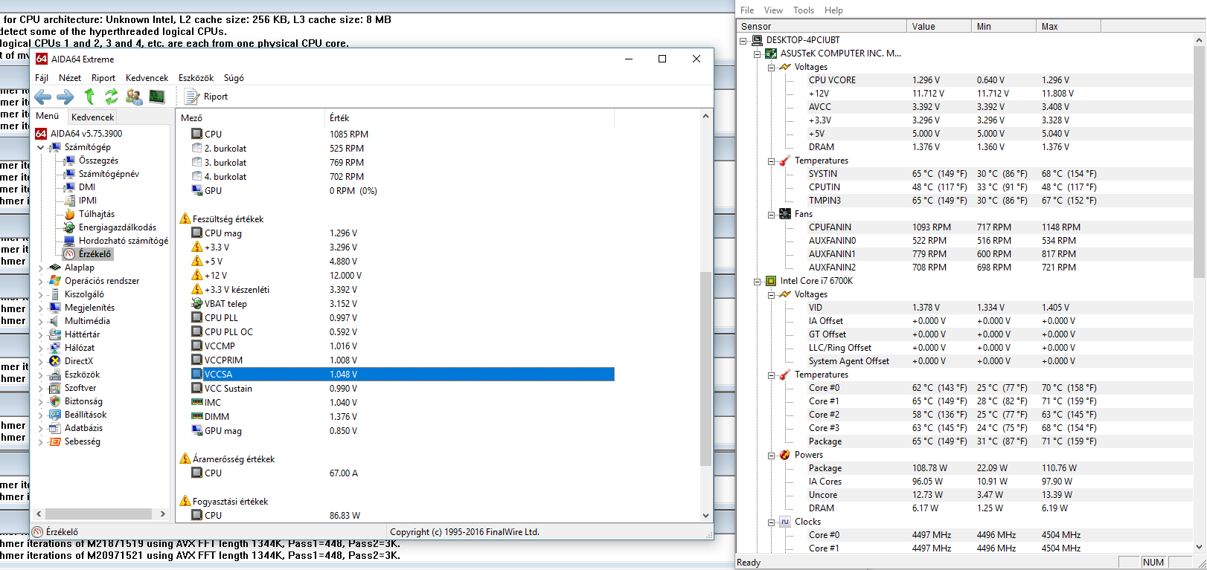Open the Súgó menu
The image size is (1207, 570).
[234, 78]
